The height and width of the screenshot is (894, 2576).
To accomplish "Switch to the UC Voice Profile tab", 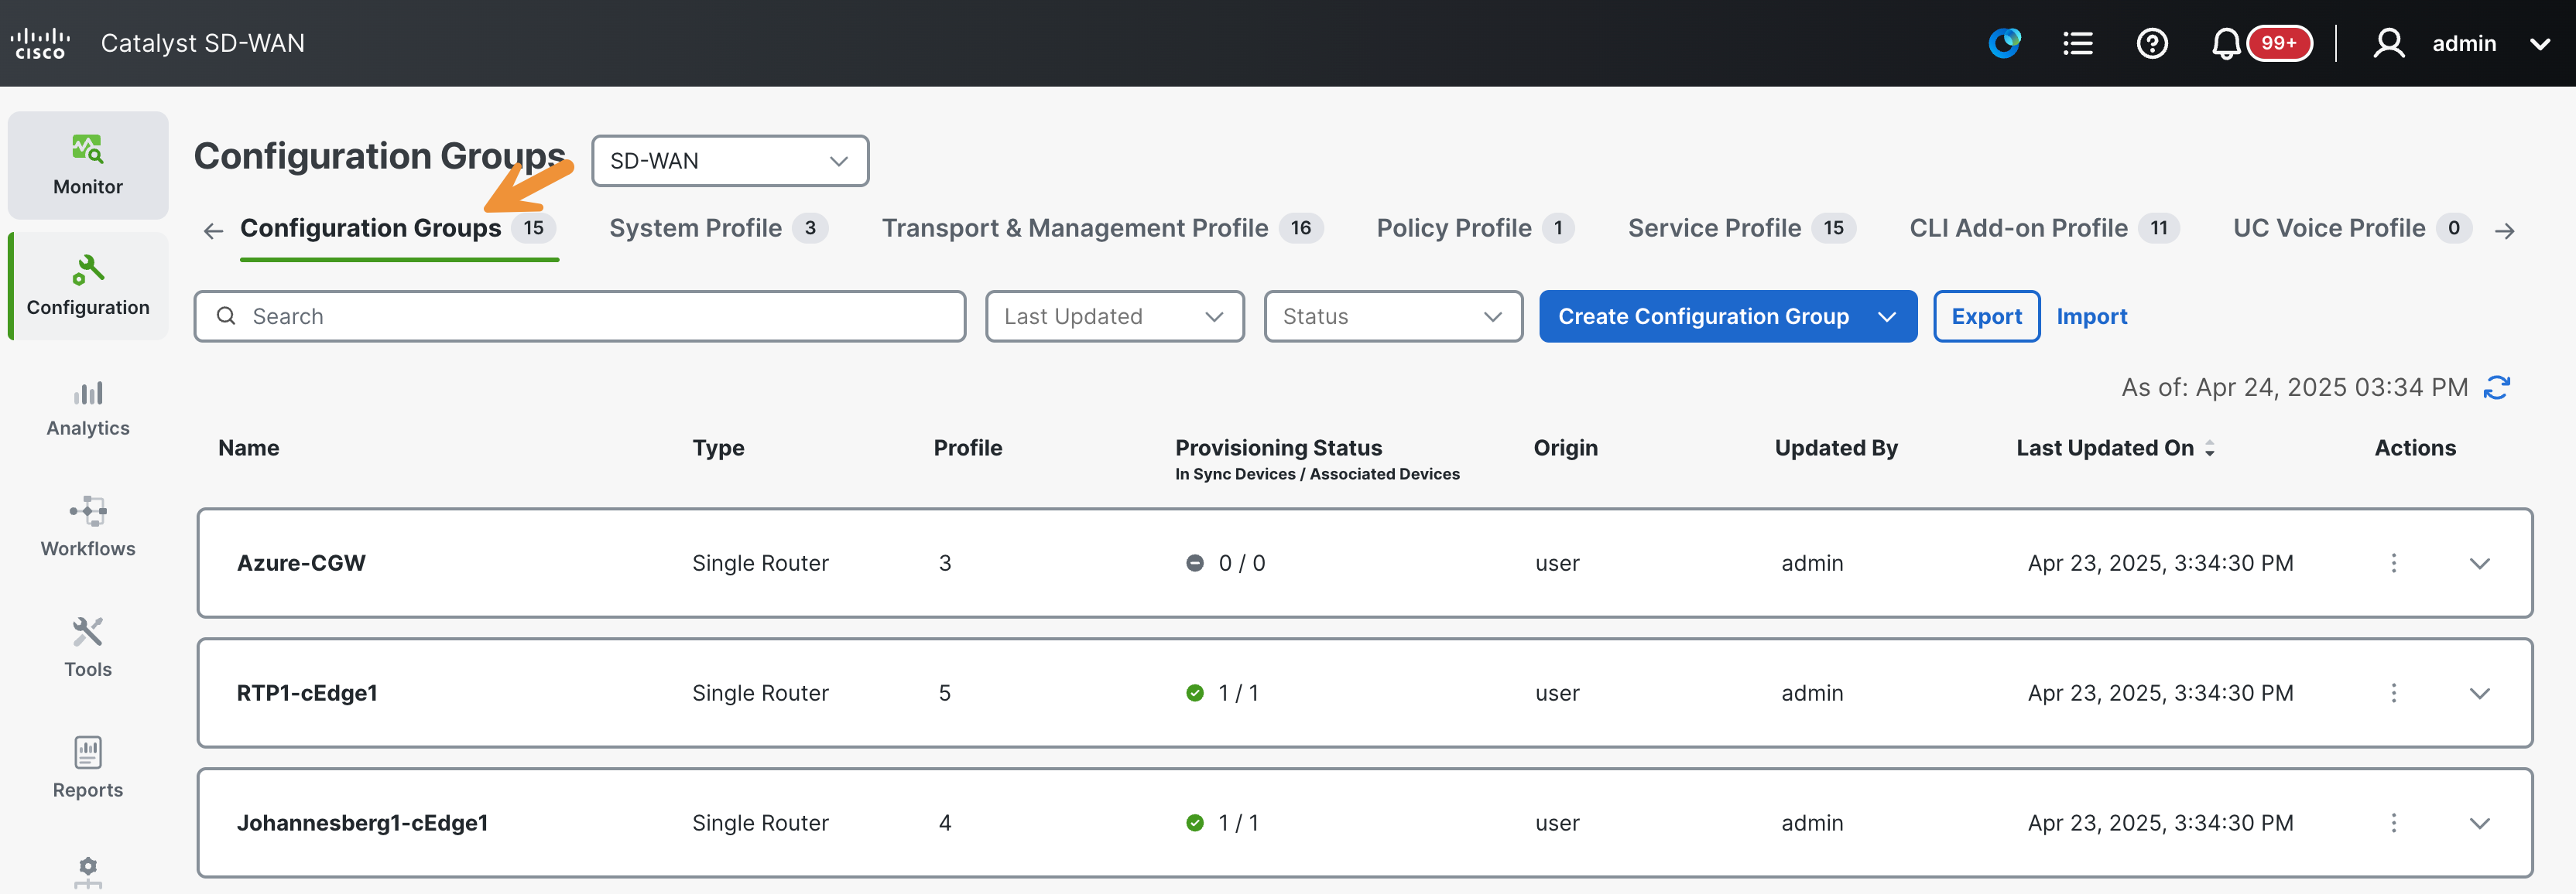I will [x=2352, y=229].
